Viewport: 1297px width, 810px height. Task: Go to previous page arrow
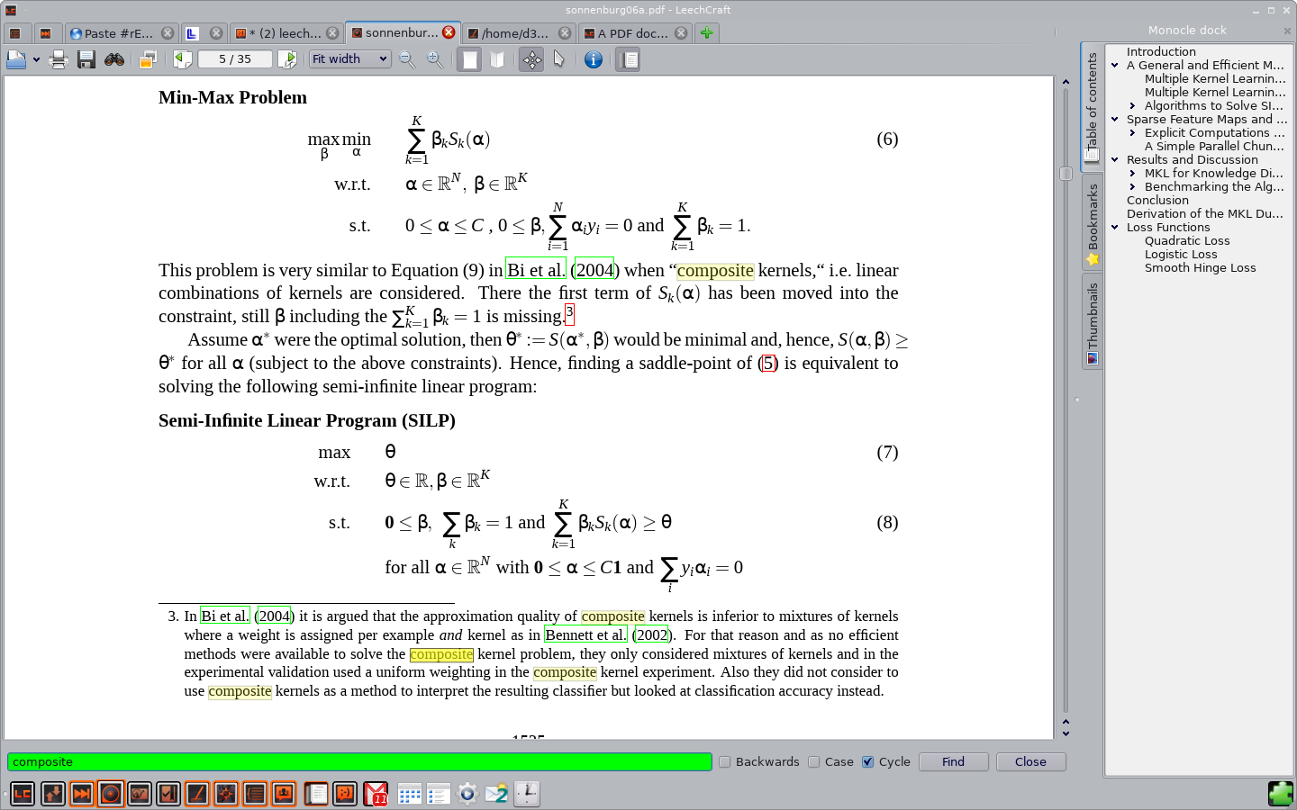tap(183, 59)
